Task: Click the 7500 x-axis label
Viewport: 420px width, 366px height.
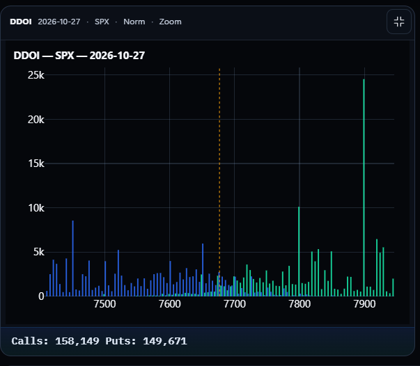Action: coord(104,304)
